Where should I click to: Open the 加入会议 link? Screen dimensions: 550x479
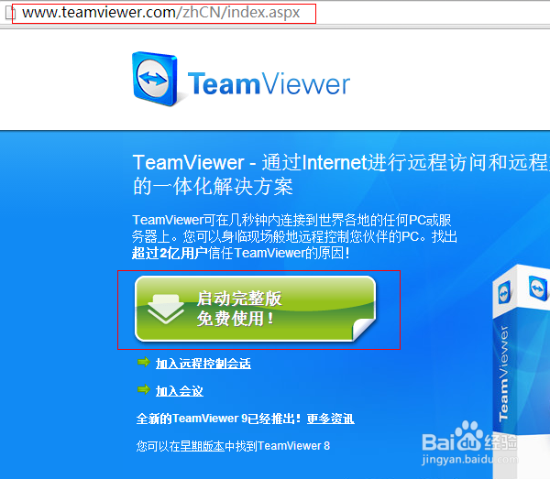click(180, 391)
